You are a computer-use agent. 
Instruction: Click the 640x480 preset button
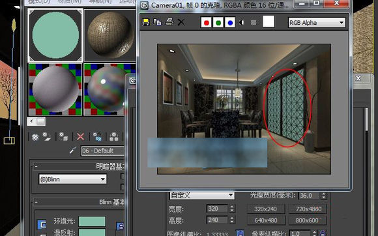266,220
